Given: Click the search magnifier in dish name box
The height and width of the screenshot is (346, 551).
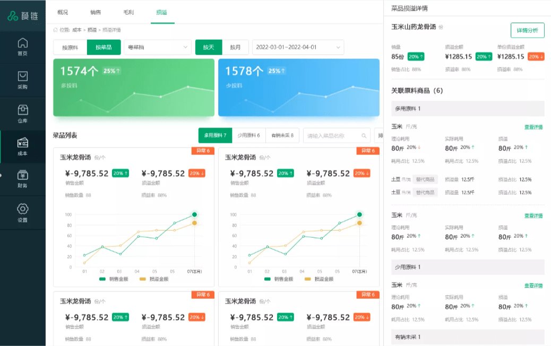Looking at the screenshot, I should [364, 136].
